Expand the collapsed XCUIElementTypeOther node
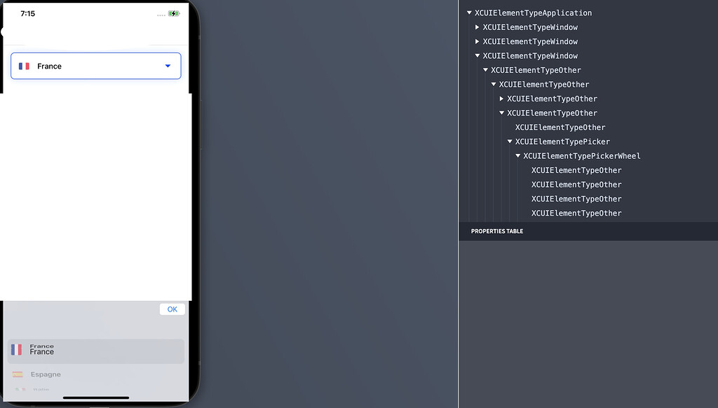The height and width of the screenshot is (408, 718). (501, 99)
